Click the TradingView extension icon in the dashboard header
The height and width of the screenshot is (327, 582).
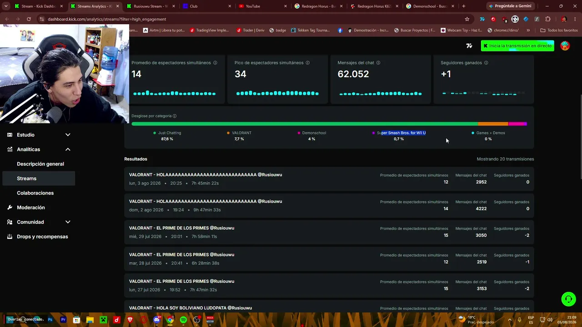tap(469, 46)
